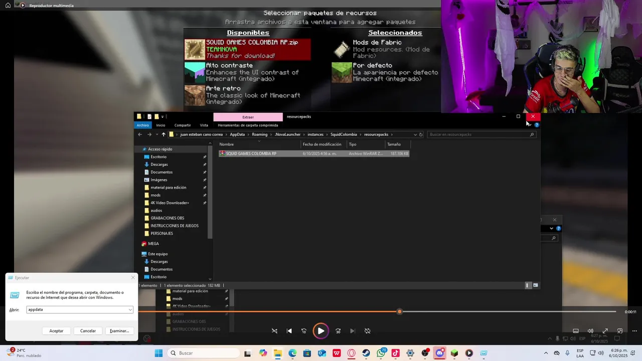The height and width of the screenshot is (361, 642).
Task: Switch Explorer to large icons view
Action: point(536,285)
